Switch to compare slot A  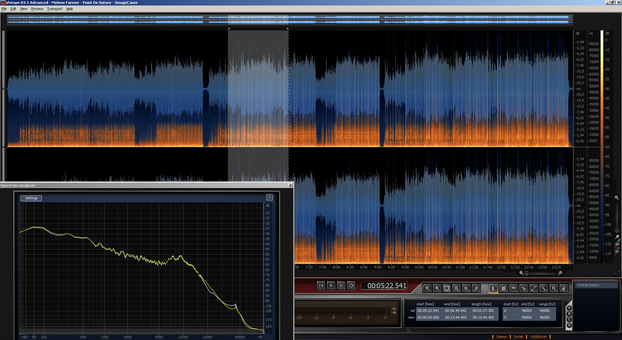click(x=569, y=308)
